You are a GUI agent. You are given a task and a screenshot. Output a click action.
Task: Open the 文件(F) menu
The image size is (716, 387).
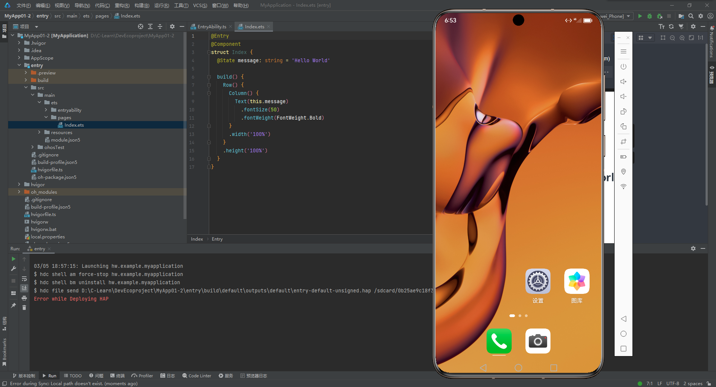24,5
